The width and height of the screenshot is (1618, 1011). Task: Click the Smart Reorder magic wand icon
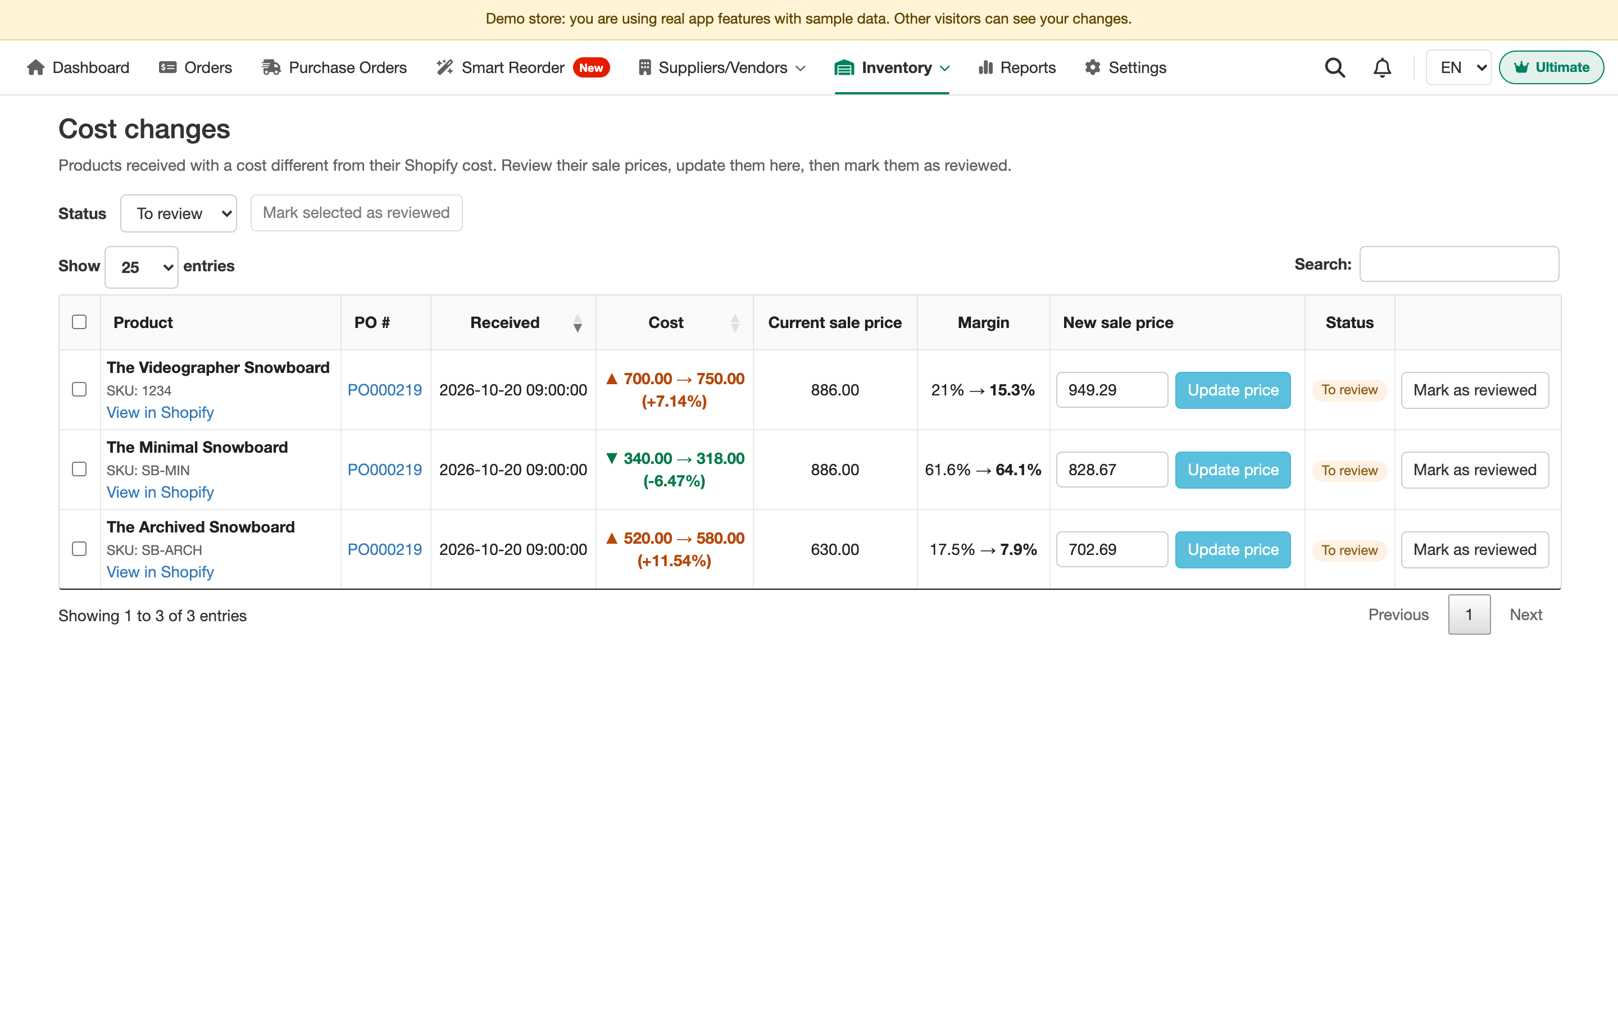(444, 67)
